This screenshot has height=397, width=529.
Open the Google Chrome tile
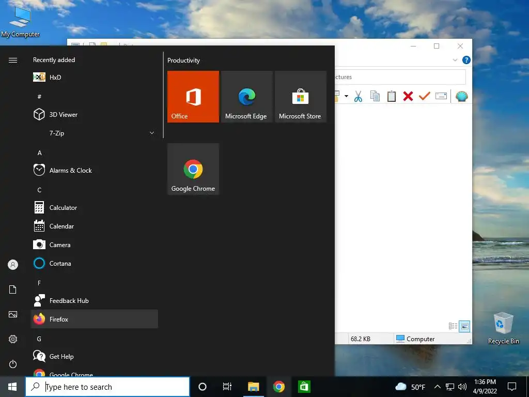(x=193, y=169)
